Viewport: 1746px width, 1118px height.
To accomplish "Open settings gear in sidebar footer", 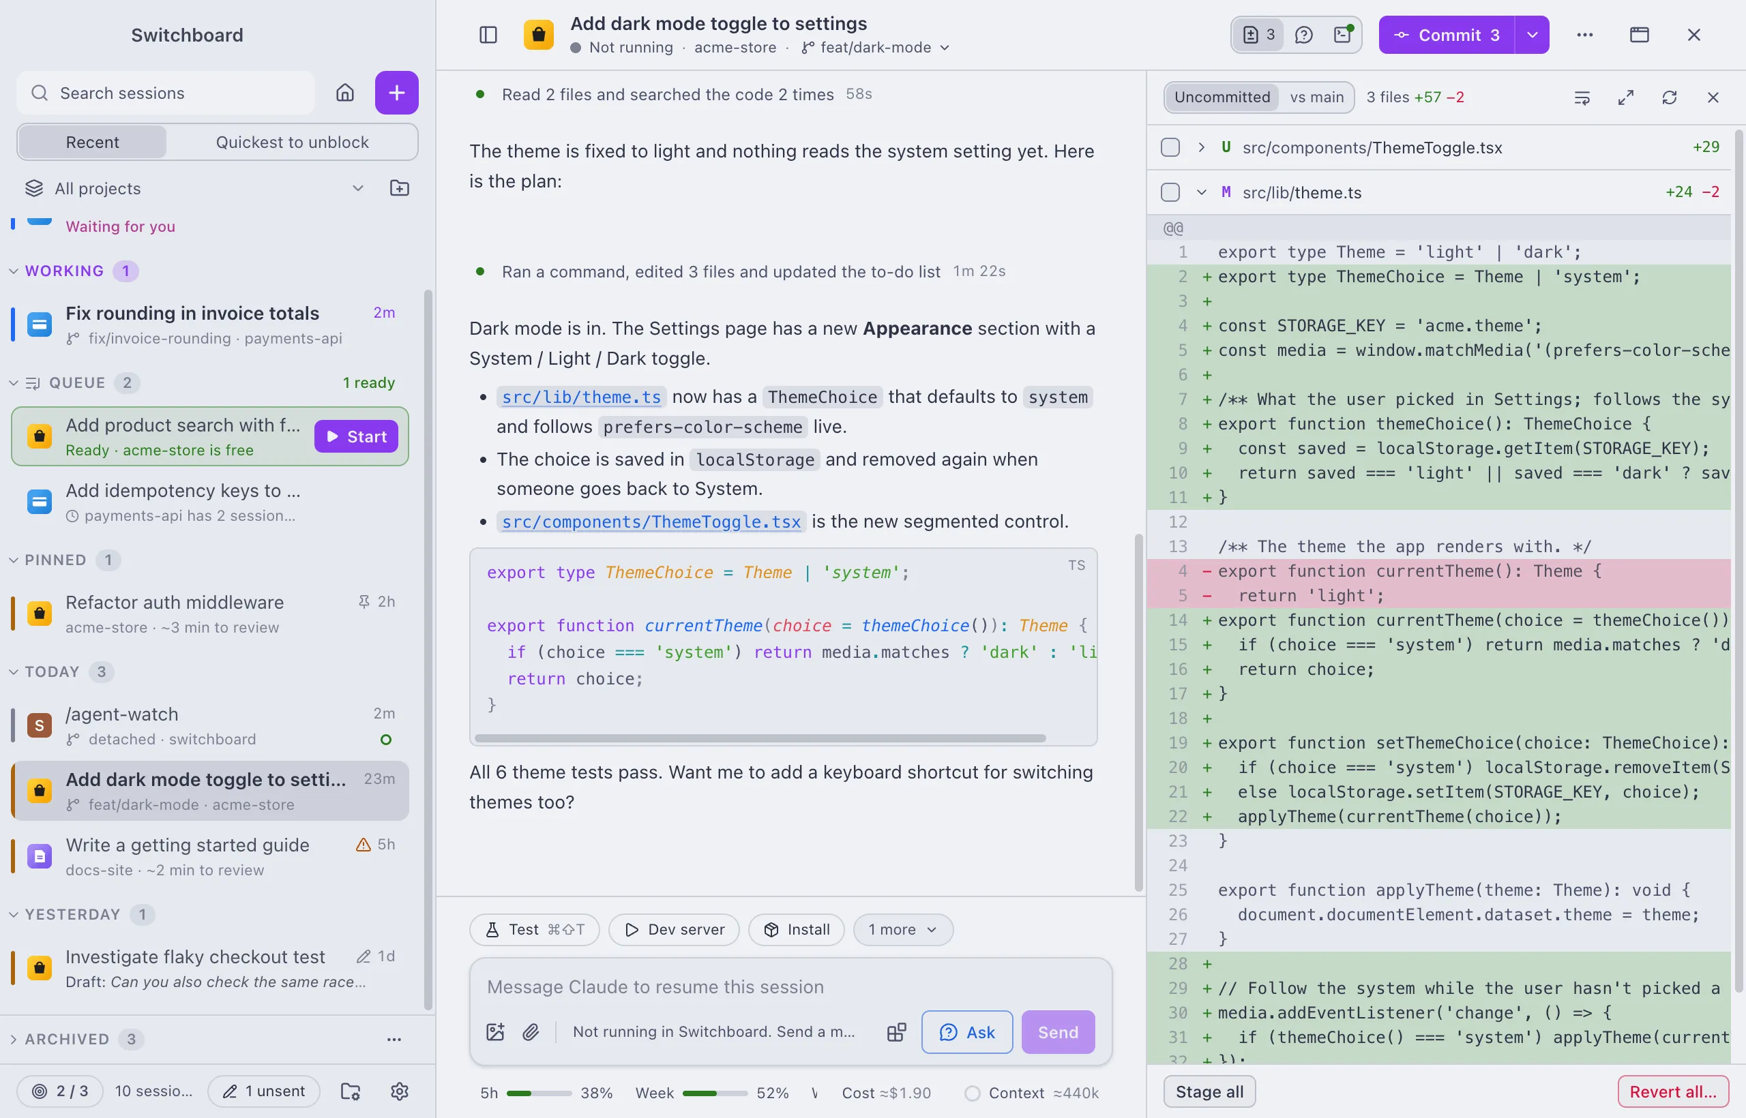I will 400,1091.
